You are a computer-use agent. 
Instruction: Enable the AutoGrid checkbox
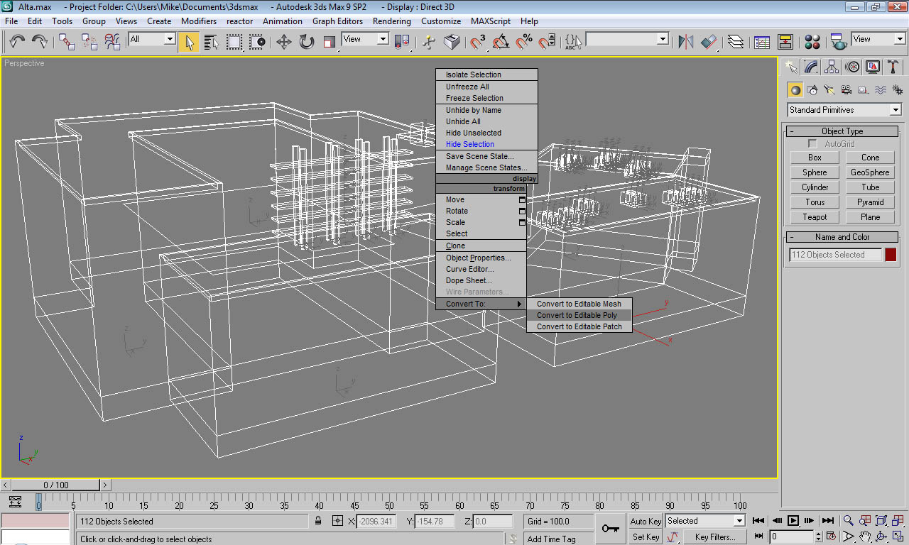pos(813,144)
